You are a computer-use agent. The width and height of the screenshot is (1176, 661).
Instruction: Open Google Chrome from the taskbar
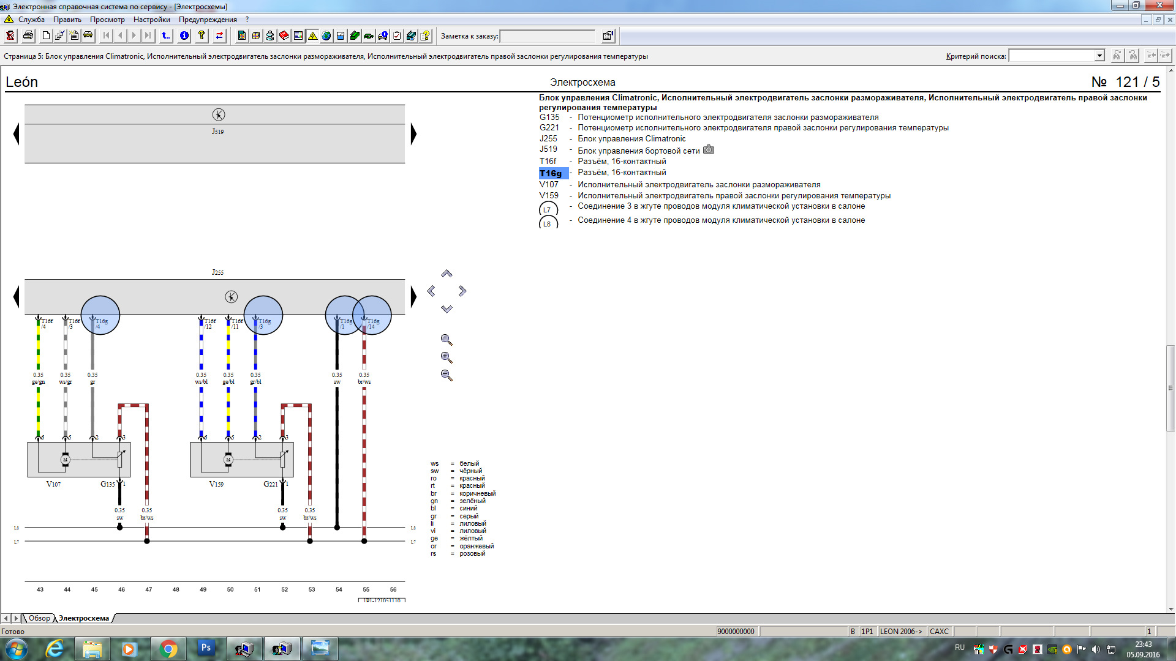(168, 649)
